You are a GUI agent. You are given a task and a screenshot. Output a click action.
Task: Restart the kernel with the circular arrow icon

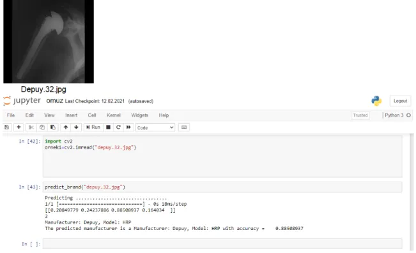118,127
